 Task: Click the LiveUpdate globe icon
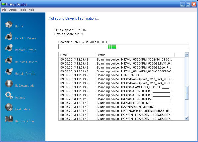(x=9, y=107)
